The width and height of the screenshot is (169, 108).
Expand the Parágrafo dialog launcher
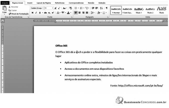[108, 17]
